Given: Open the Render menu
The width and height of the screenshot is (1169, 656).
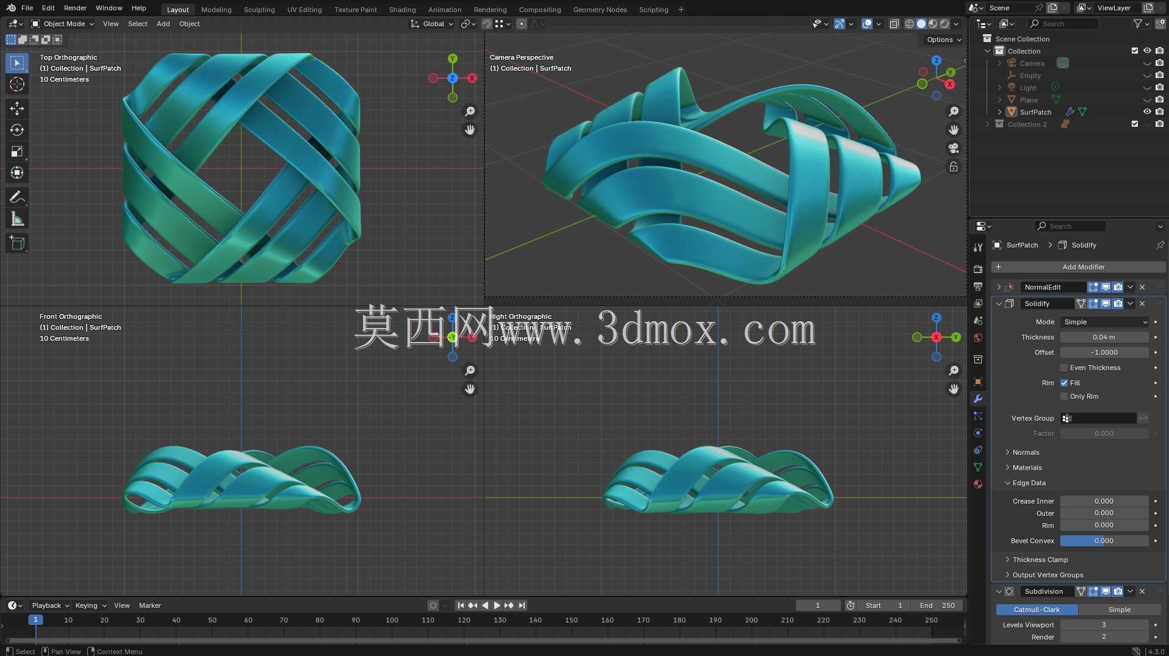Looking at the screenshot, I should coord(75,8).
